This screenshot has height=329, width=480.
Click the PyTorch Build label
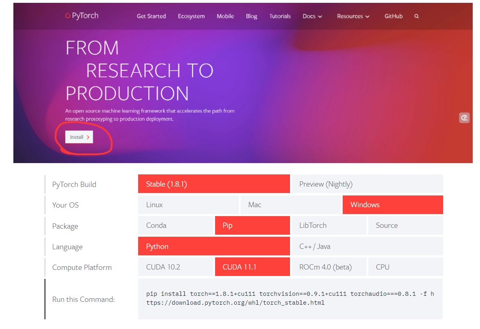74,185
